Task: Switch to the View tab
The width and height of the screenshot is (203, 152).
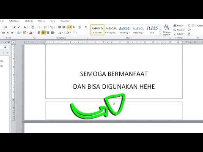Action: 53,21
